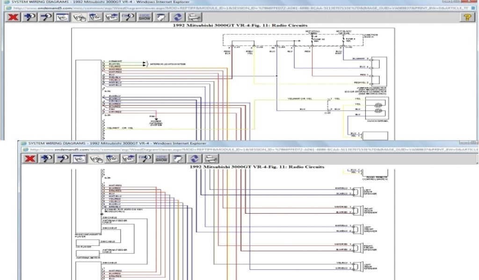Toggle HIDE/SHOW button in top window toolbar

click(145, 17)
